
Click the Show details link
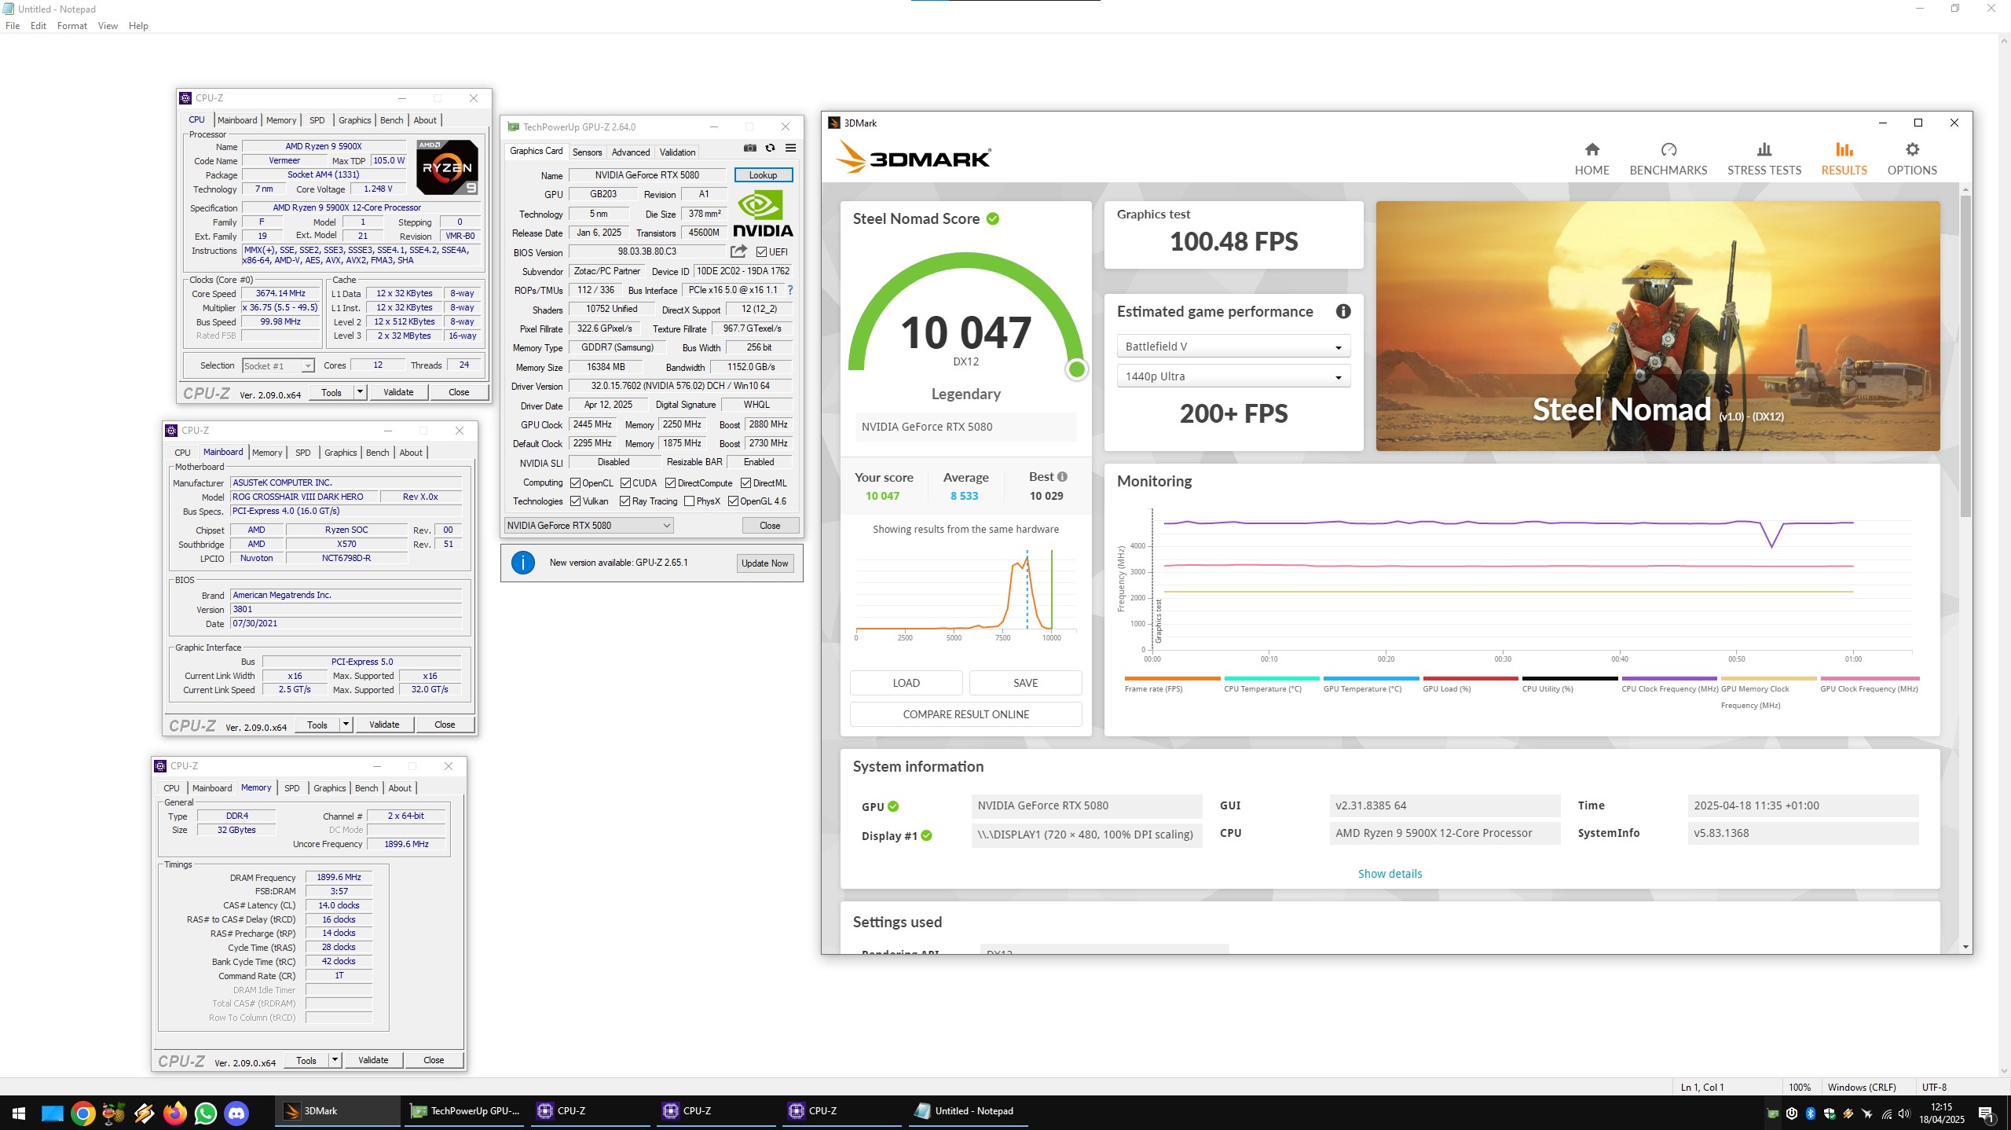(1390, 874)
